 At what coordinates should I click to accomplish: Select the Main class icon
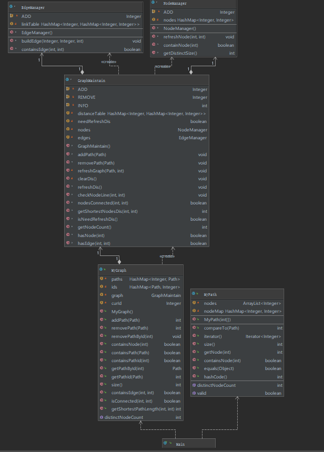[166, 444]
